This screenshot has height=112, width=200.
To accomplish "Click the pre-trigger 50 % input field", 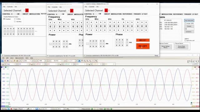I will [61, 109].
